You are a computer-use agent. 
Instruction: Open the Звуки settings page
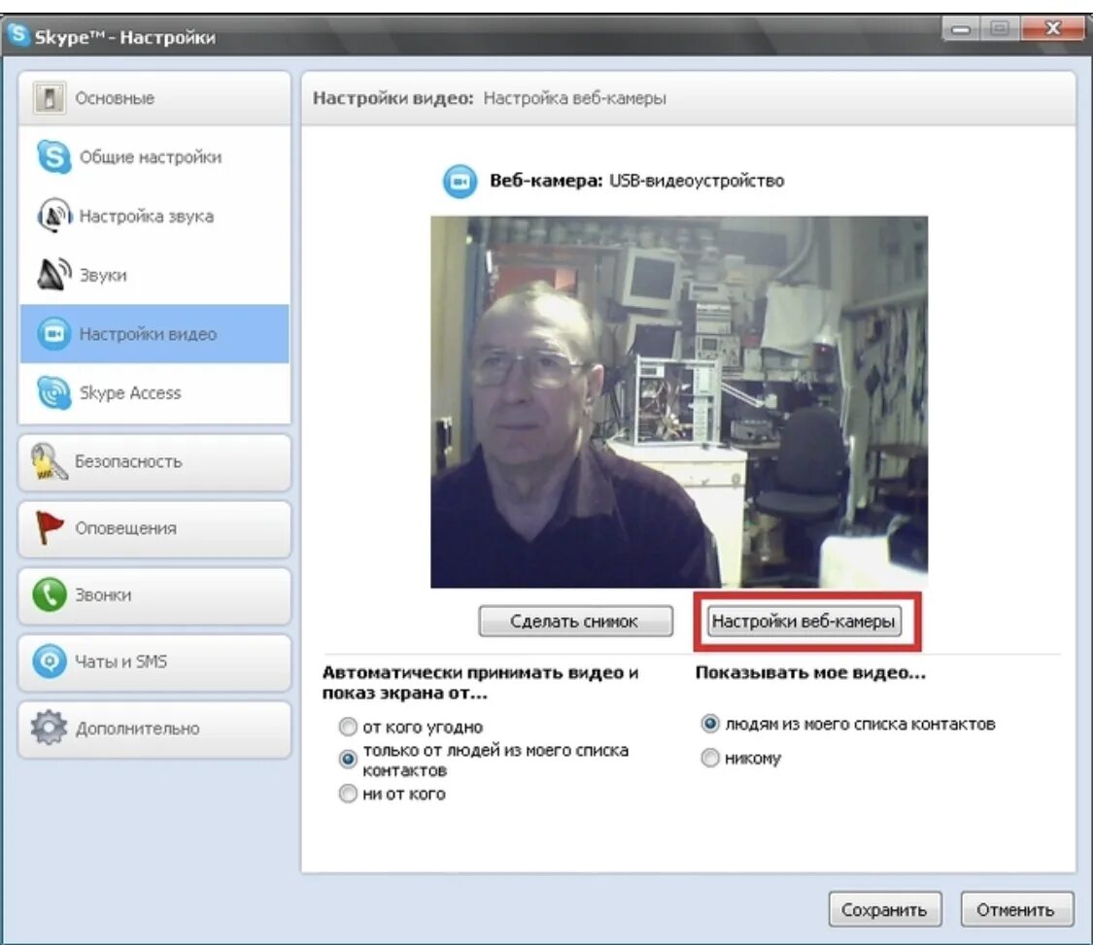coord(154,275)
